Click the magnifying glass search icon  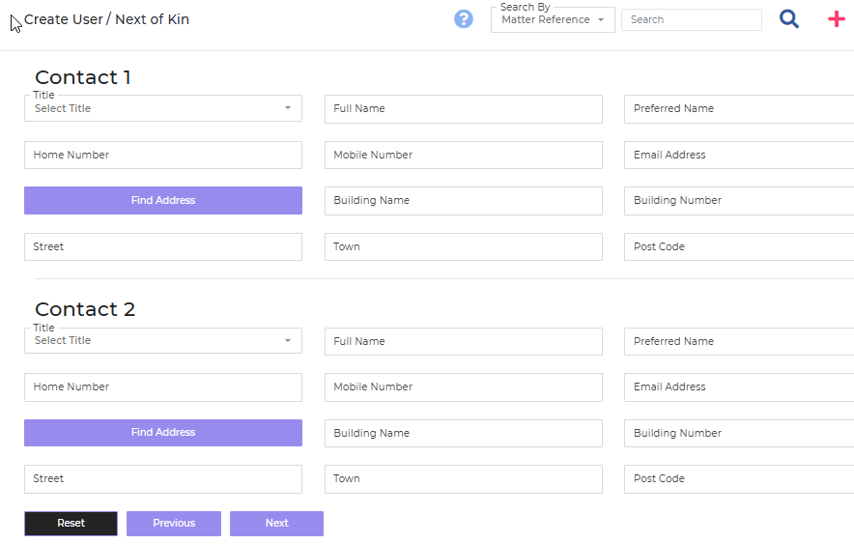(788, 19)
